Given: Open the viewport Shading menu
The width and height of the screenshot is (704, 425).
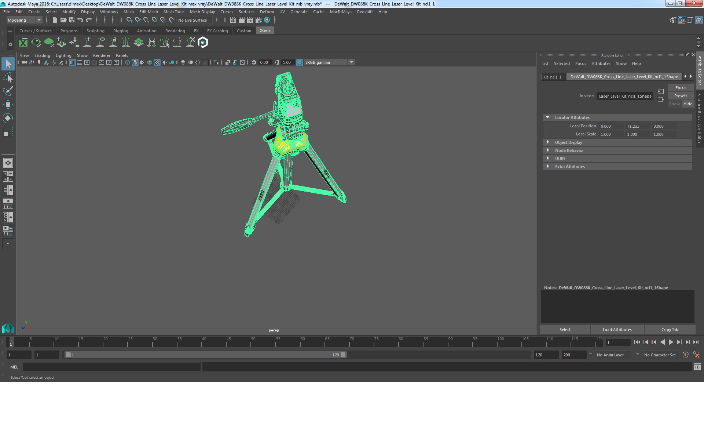Looking at the screenshot, I should pyautogui.click(x=42, y=55).
